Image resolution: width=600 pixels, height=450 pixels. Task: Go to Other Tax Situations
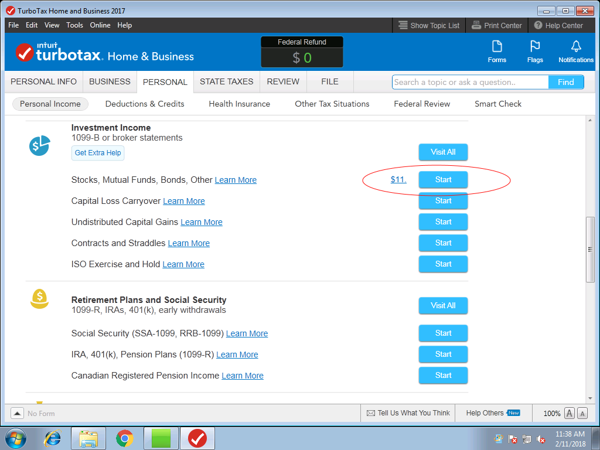pos(332,104)
